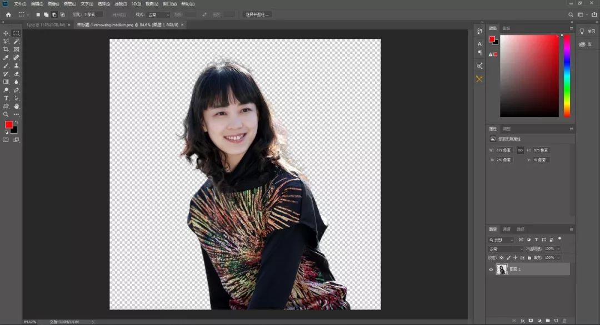Screen dimensions: 600x325
Task: Open the 填充 fill percentage dropdown
Action: (559, 257)
